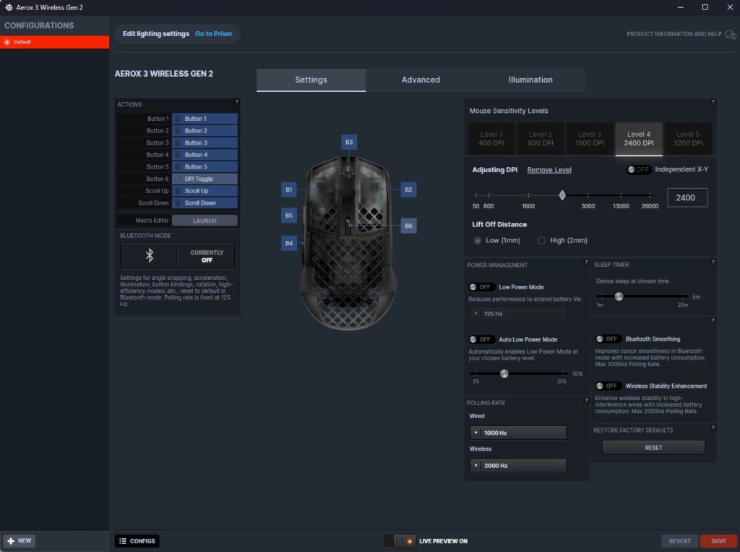Toggle Bluetooth mode currently off
This screenshot has height=552, width=740.
206,256
